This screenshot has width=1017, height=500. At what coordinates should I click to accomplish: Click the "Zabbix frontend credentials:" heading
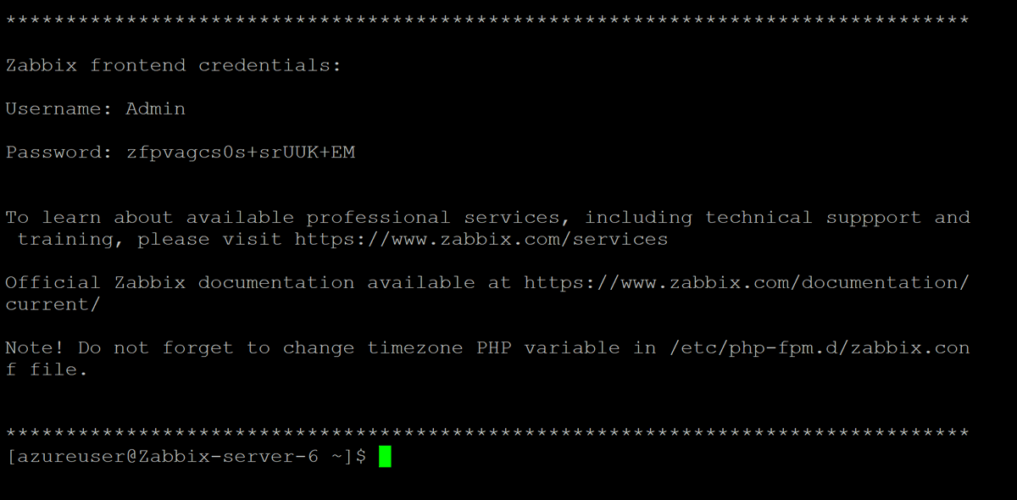tap(174, 65)
